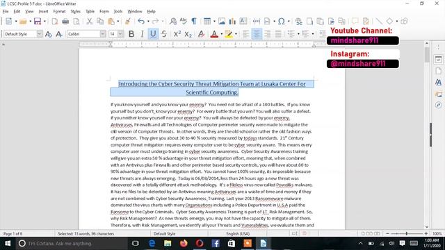Screen dimensions: 445x250
Task: Click Page 1 of 6 status field
Action: 13,234
